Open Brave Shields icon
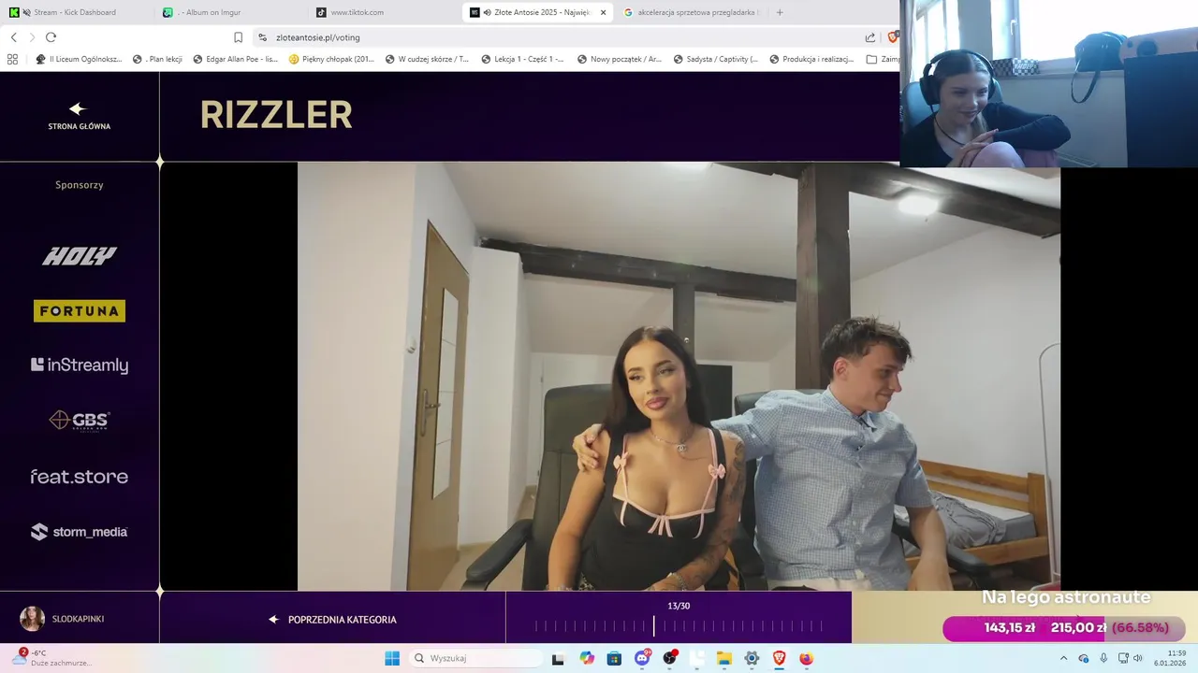Viewport: 1198px width, 673px height. 892,37
